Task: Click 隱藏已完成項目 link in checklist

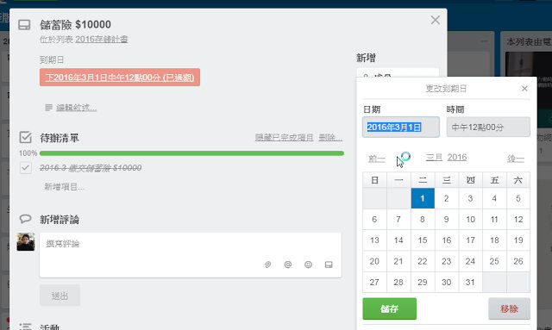Action: 284,137
